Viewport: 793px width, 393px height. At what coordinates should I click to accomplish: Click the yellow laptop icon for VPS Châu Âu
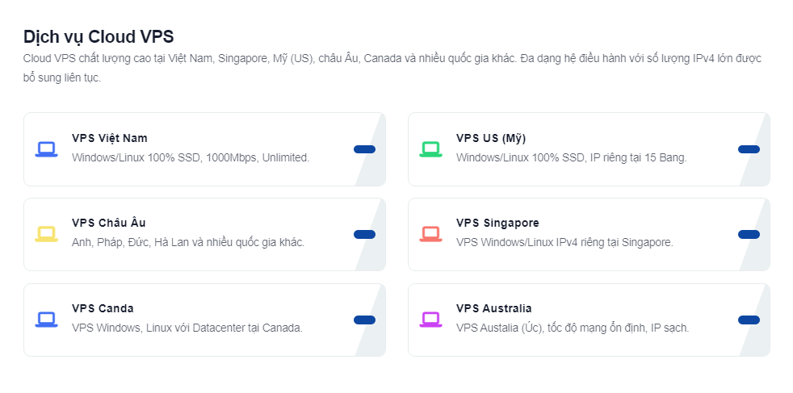46,234
